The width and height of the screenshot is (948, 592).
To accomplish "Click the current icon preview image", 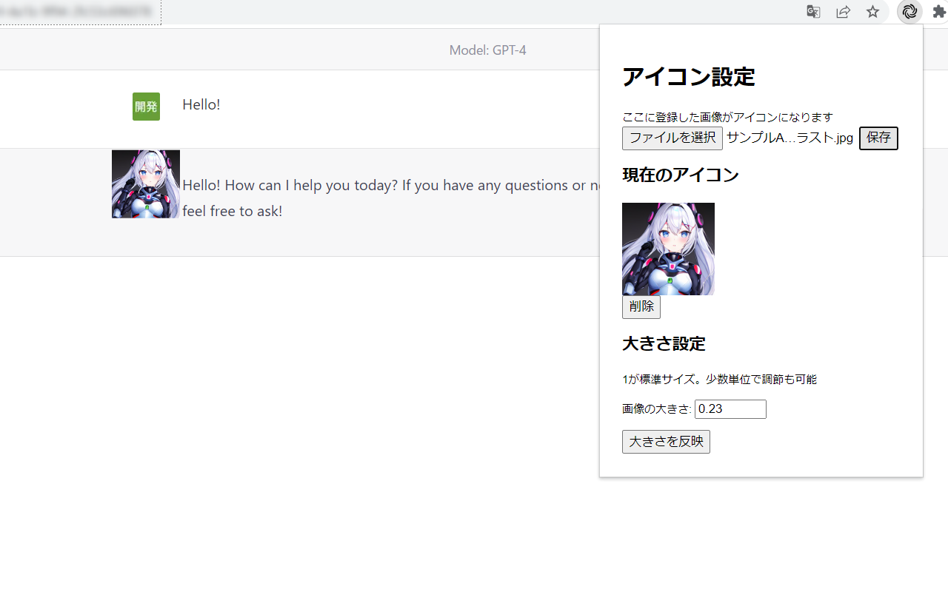I will [x=668, y=249].
